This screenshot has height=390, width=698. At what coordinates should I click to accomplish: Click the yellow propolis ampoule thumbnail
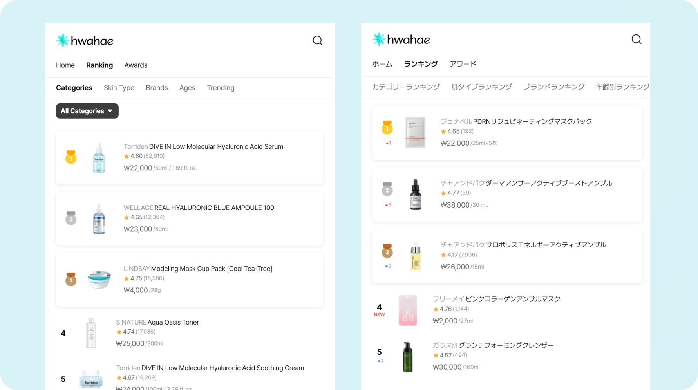[415, 256]
